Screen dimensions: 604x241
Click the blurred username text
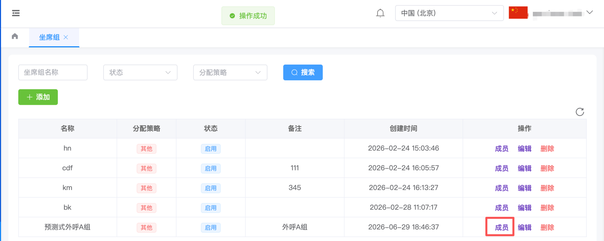[557, 14]
